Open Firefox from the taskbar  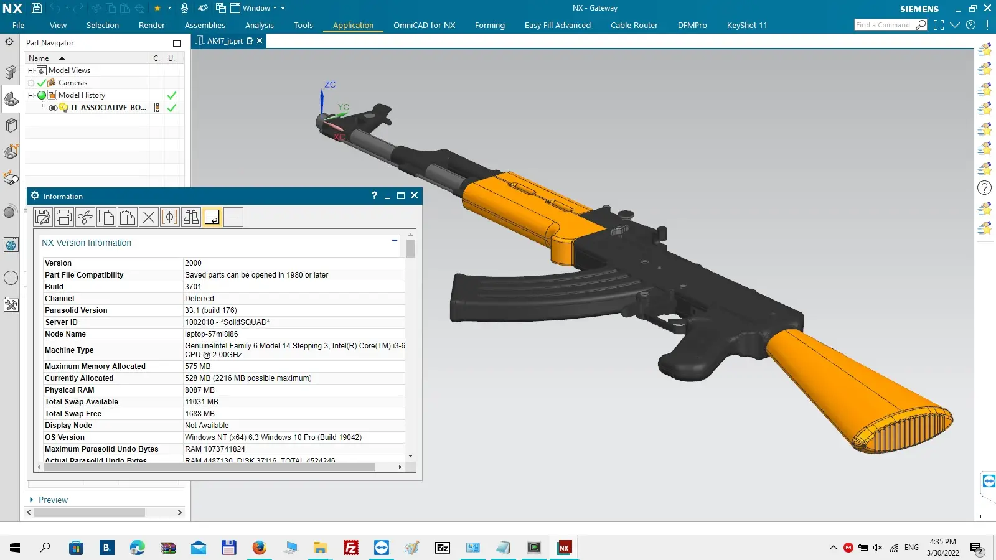(260, 548)
